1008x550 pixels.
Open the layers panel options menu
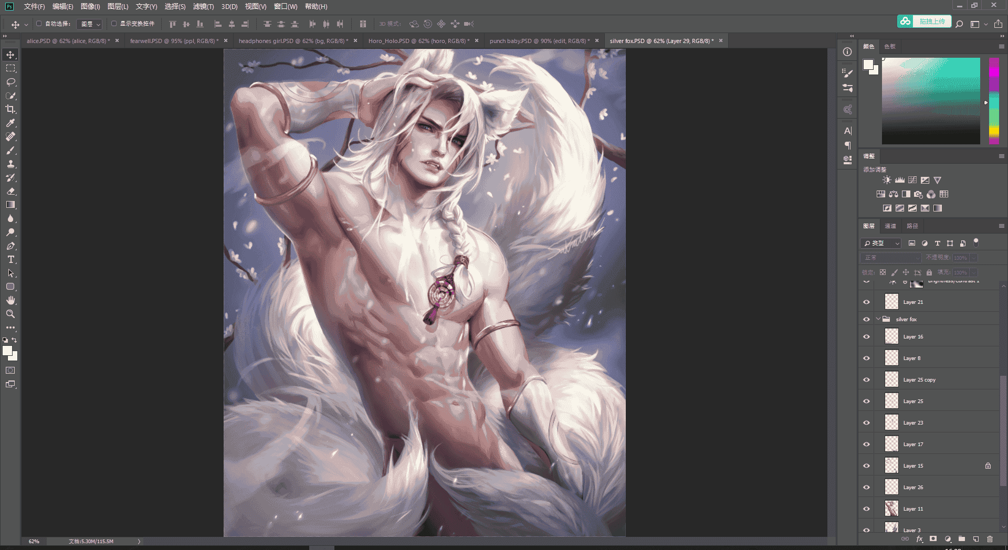pos(1001,226)
